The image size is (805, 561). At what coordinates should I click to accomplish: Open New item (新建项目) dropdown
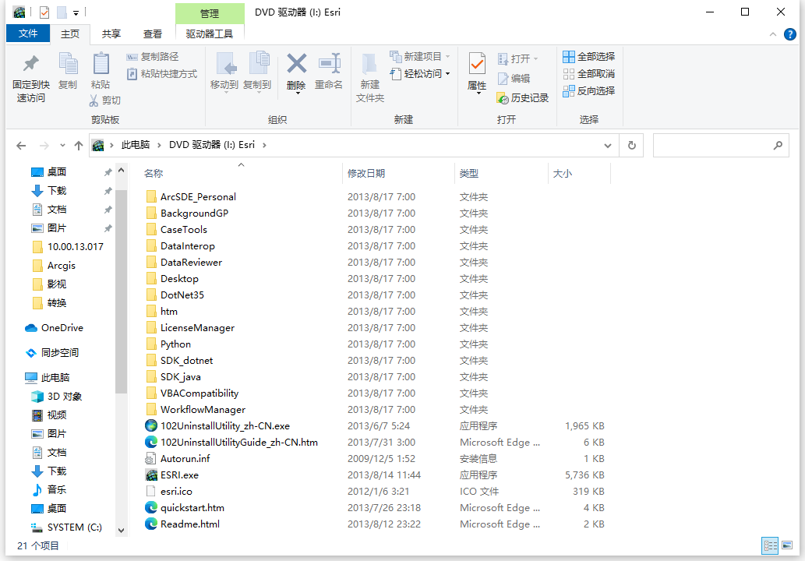point(420,56)
